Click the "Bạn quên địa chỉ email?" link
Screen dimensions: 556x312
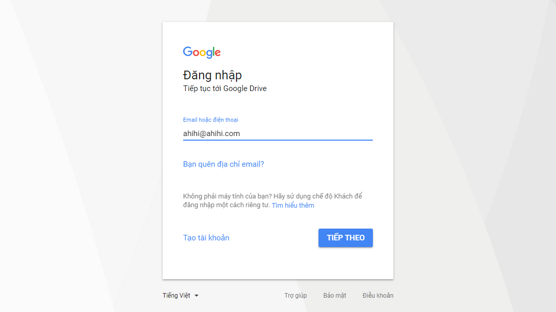(x=224, y=164)
